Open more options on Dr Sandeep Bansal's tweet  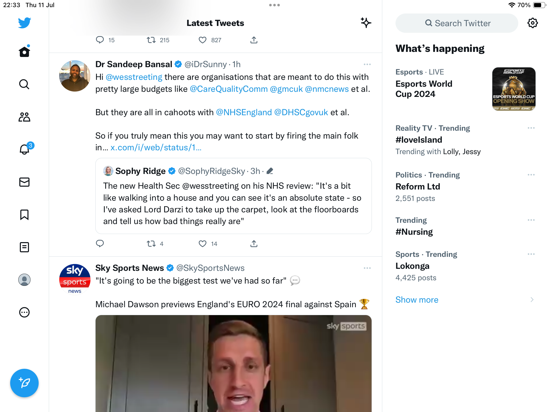[x=367, y=64]
